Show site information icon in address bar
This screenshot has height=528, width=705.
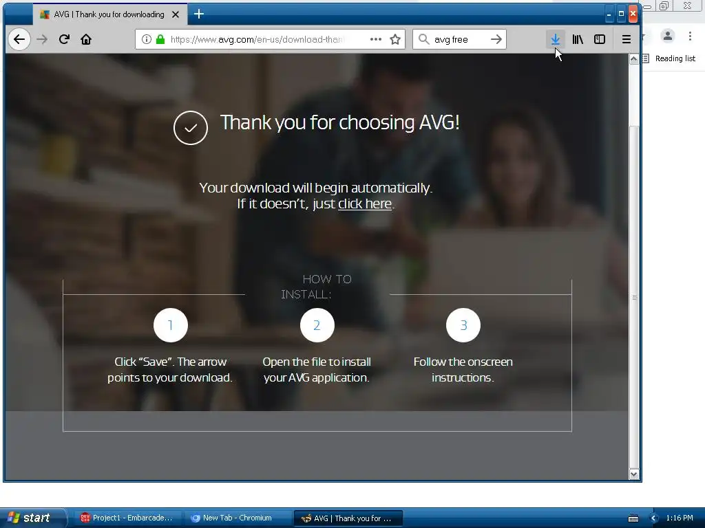click(x=147, y=39)
